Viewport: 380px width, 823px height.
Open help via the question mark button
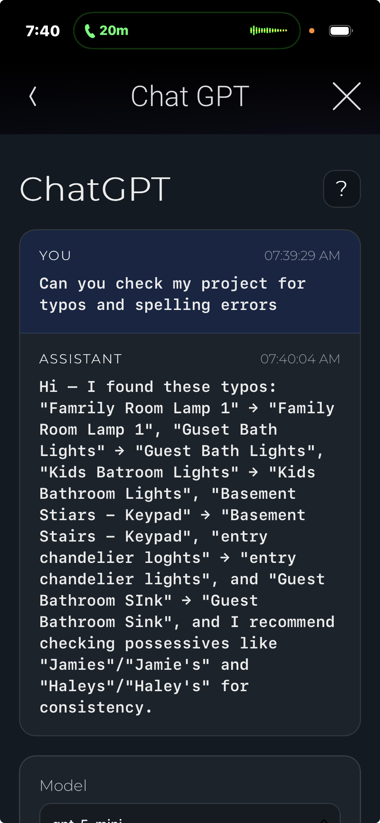(x=342, y=189)
